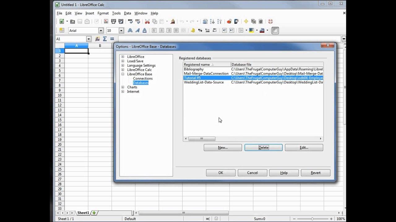Click the Revert button
Screen dimensions: 396x222
(316, 173)
